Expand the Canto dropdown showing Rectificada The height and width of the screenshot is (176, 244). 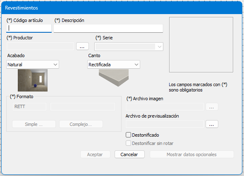point(114,64)
